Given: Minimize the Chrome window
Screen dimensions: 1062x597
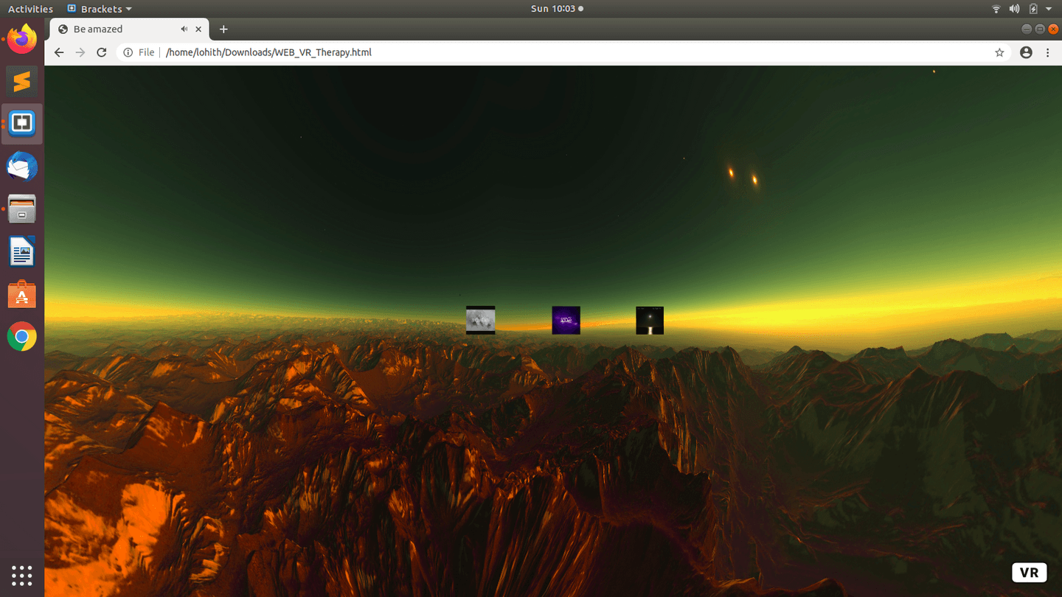Looking at the screenshot, I should (1026, 29).
